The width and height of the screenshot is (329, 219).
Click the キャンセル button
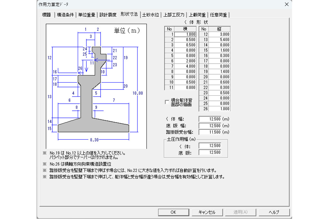(x=207, y=212)
